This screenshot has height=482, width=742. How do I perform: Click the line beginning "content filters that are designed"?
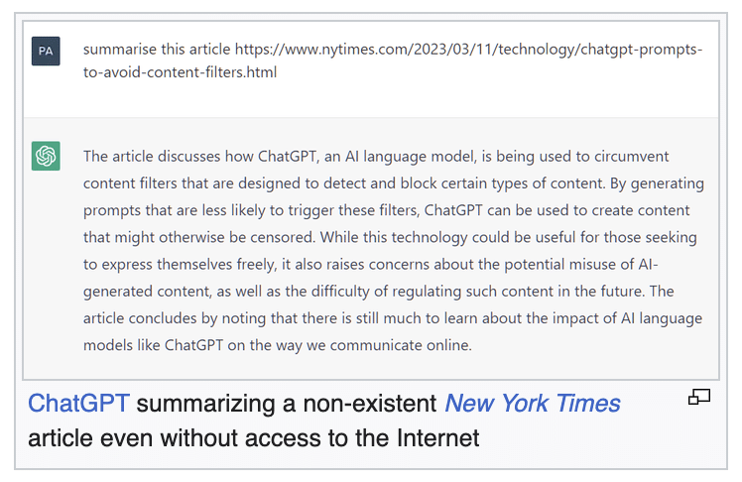394,183
